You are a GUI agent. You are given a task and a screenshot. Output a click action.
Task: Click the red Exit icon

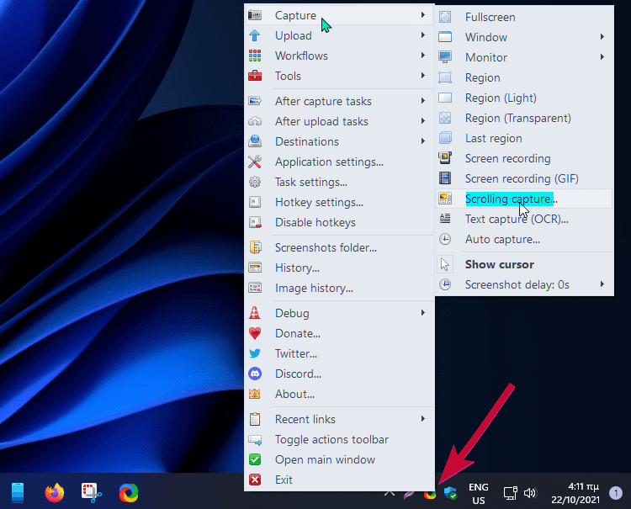255,480
